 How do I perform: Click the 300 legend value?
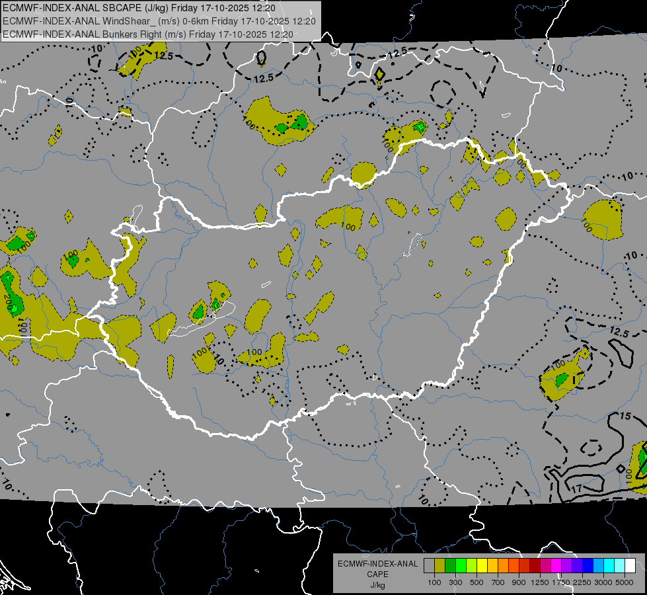point(455,582)
